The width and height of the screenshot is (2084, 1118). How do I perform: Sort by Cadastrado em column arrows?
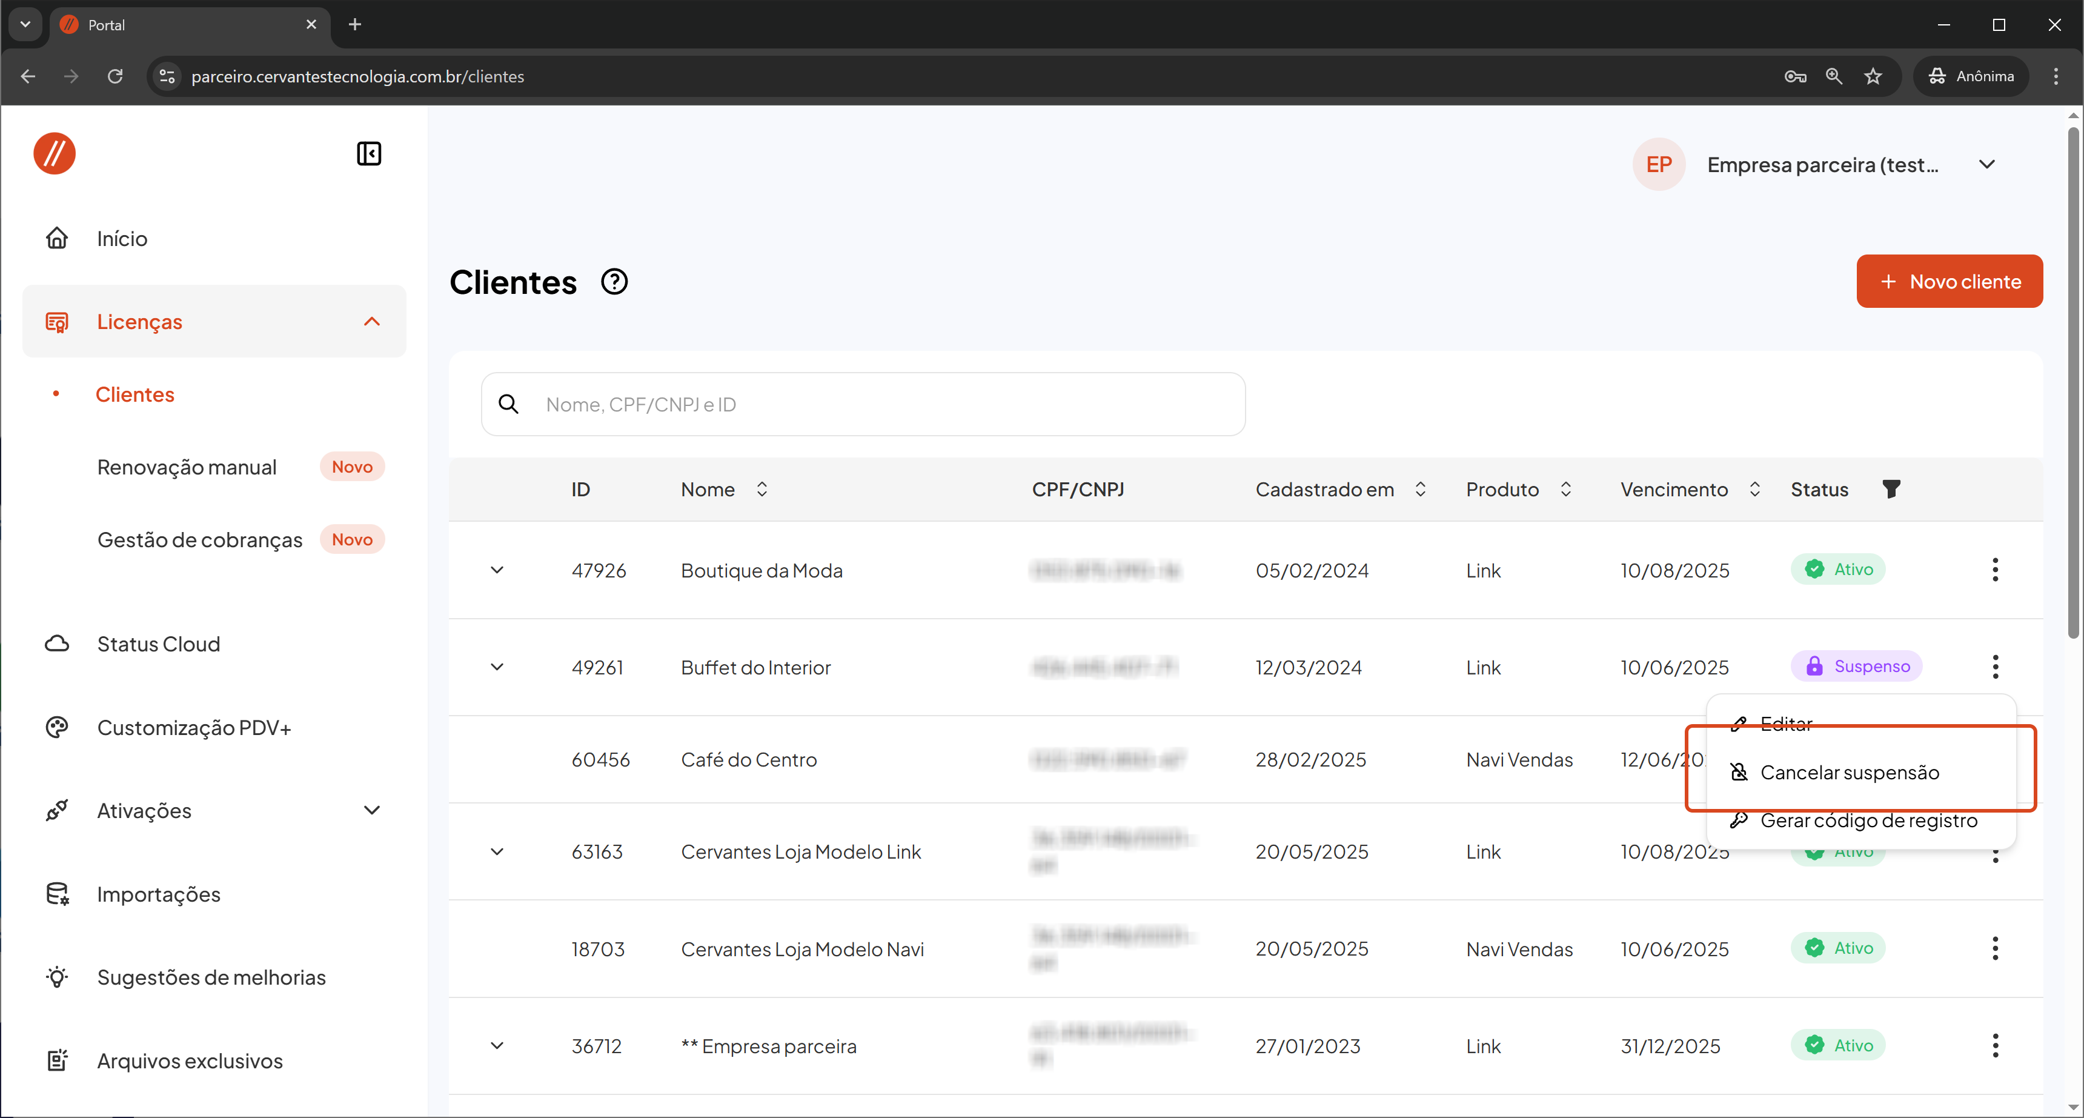coord(1421,490)
